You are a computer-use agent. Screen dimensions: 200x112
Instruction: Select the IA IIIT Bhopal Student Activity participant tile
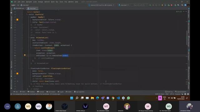click(148, 106)
